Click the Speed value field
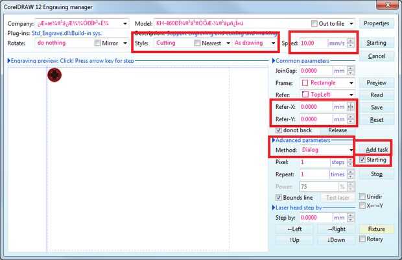This screenshot has height=260, width=402. pyautogui.click(x=313, y=43)
